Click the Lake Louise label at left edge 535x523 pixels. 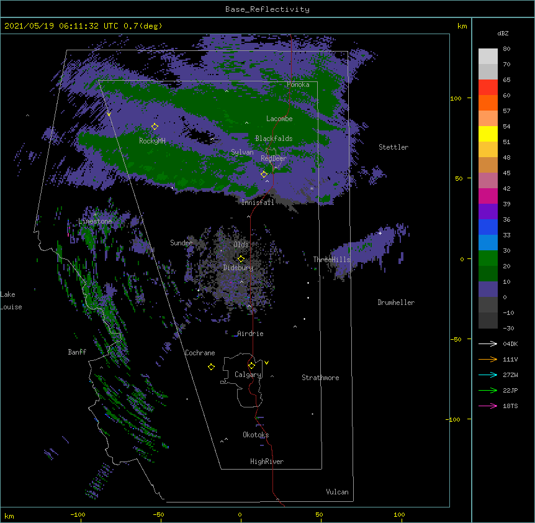[x=11, y=301]
